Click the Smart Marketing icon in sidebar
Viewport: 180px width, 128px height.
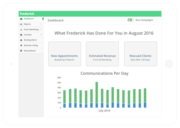point(21,29)
